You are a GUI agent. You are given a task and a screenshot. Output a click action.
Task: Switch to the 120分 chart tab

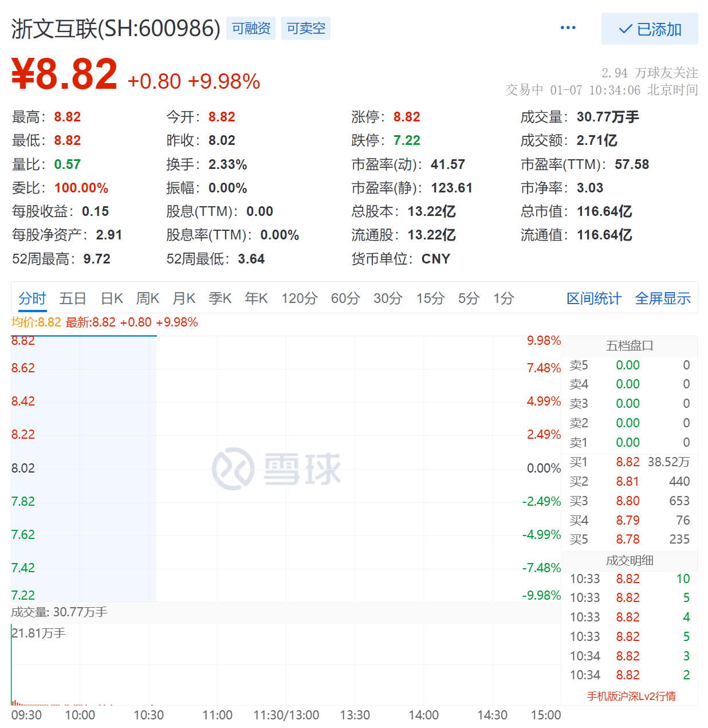[x=299, y=298]
